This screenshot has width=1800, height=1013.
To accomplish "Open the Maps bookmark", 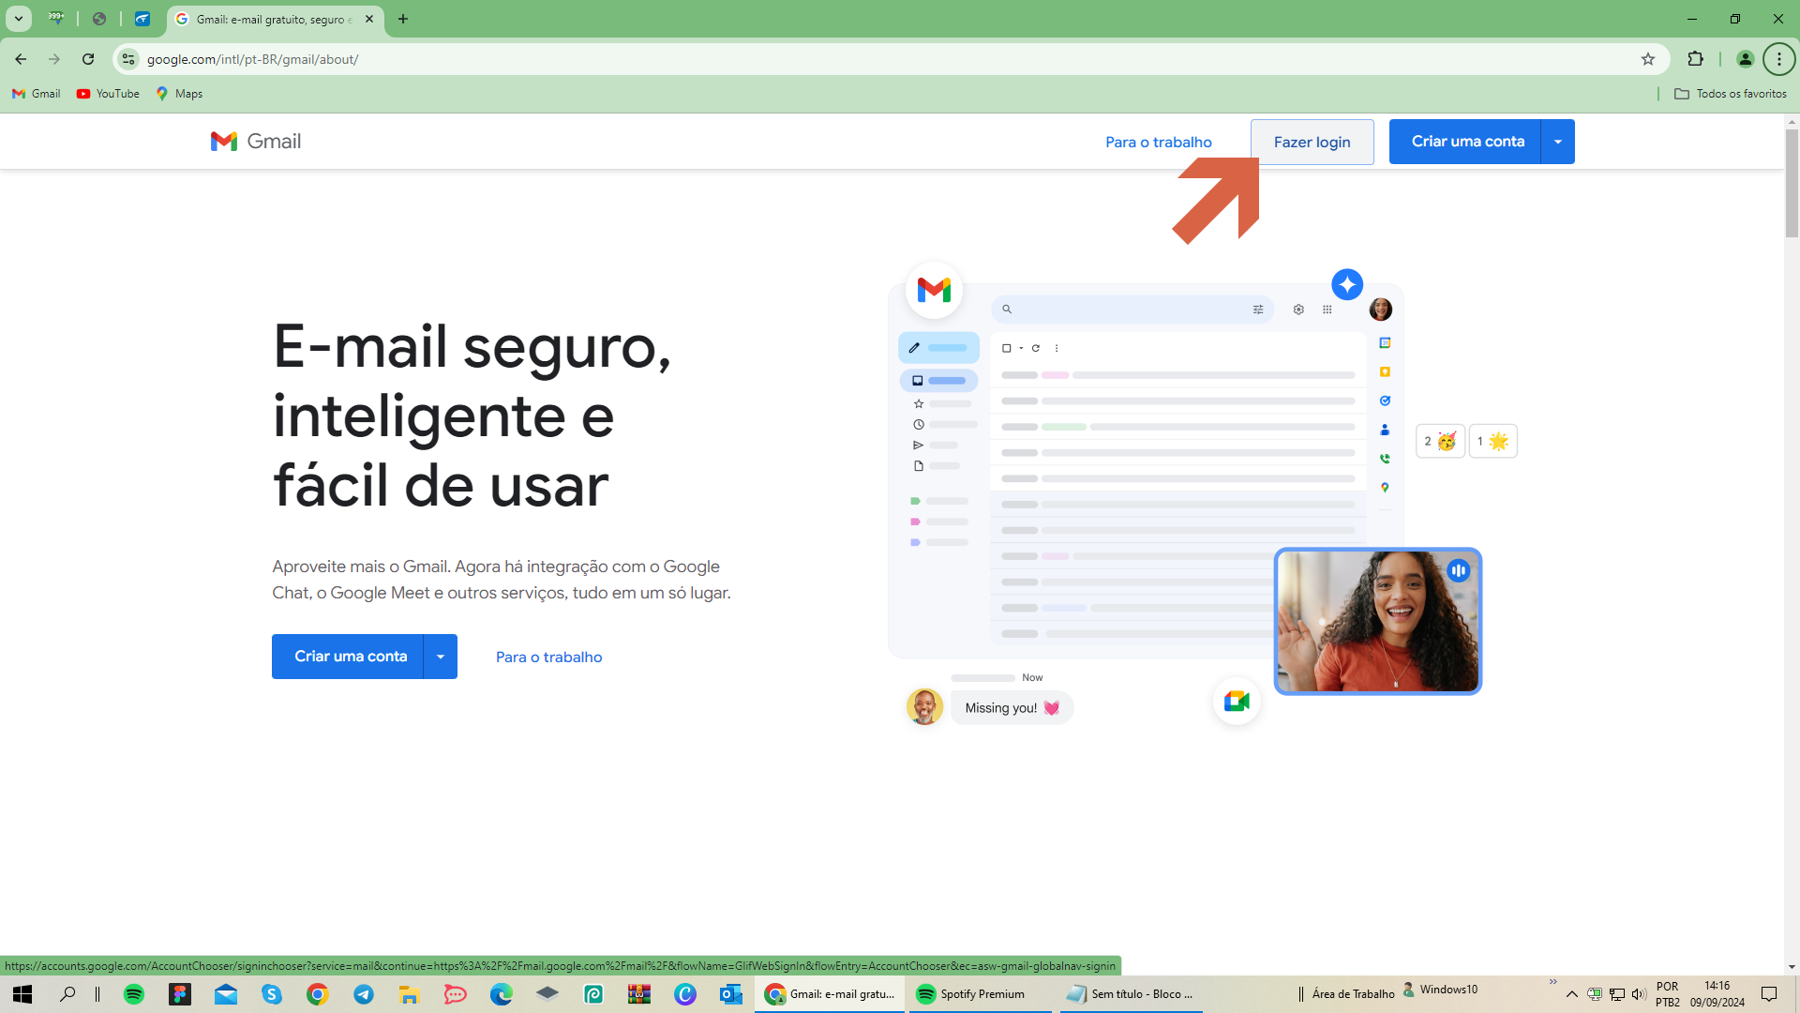I will click(x=179, y=94).
